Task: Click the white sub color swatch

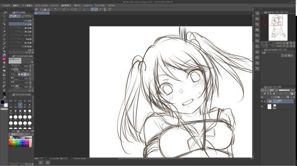Action: point(6,105)
